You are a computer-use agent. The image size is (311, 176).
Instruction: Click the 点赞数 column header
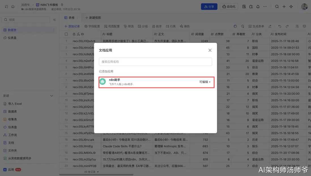[x=220, y=34]
